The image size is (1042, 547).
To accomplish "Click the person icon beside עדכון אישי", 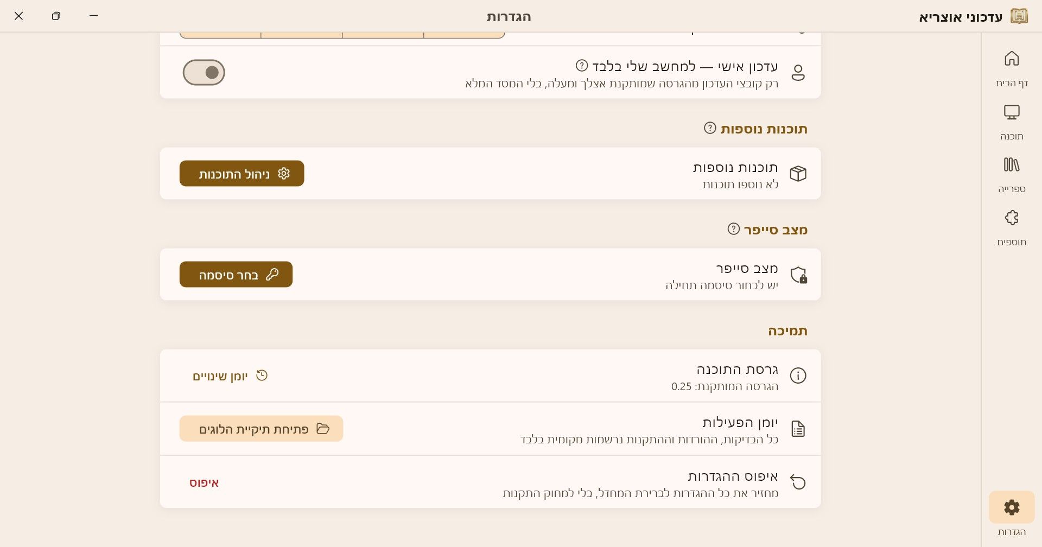I will coord(798,73).
